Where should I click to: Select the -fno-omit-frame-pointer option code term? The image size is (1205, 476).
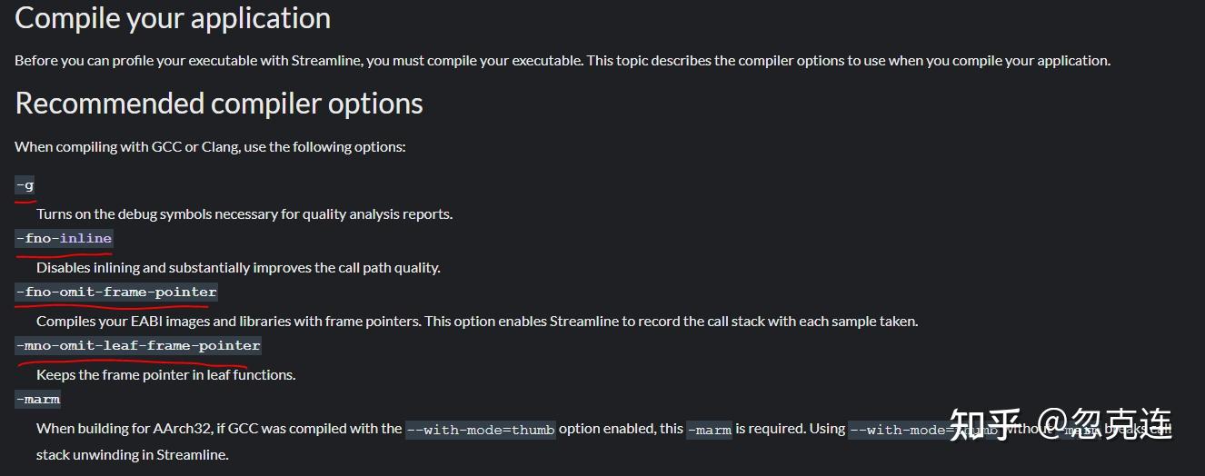[x=116, y=293]
